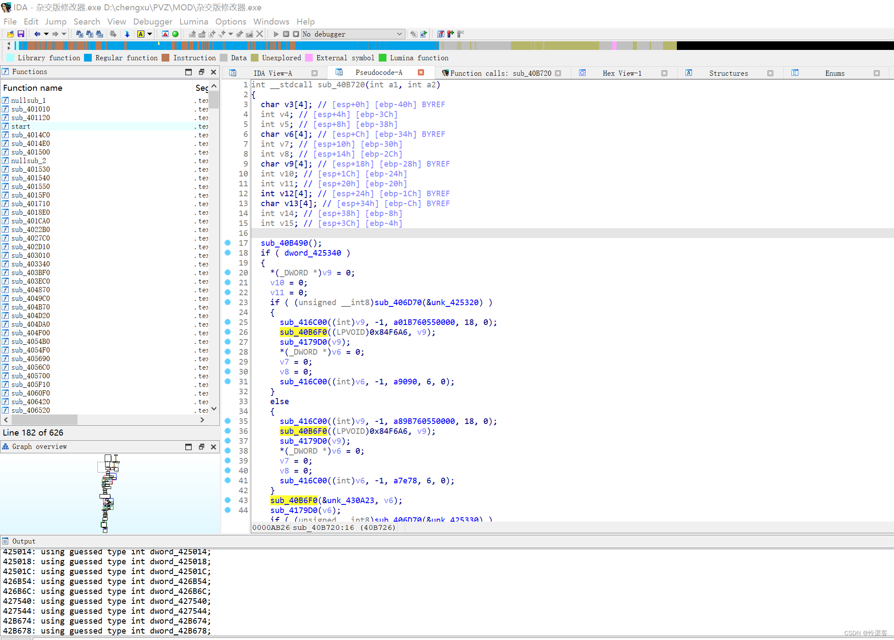Click sub_40B6F0 call on line 26
Viewport: 894px width, 640px height.
tap(303, 332)
